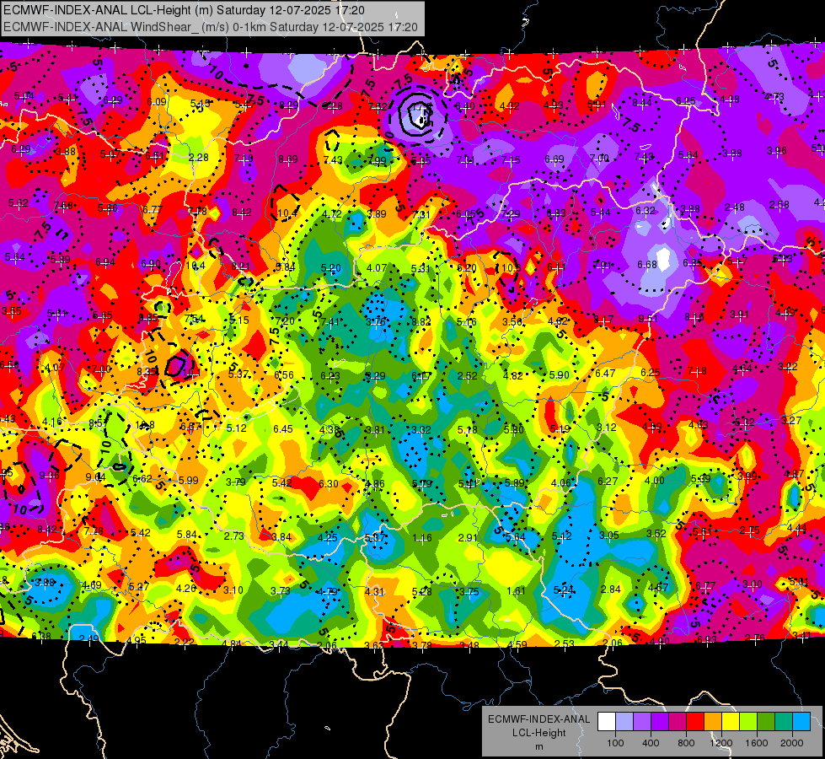Click the 6.94 wind shear value
Screen dimensions: 825x759
coord(105,262)
